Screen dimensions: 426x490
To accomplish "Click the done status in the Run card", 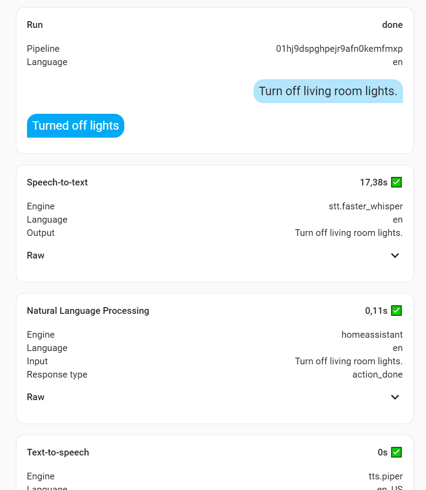I will [392, 25].
